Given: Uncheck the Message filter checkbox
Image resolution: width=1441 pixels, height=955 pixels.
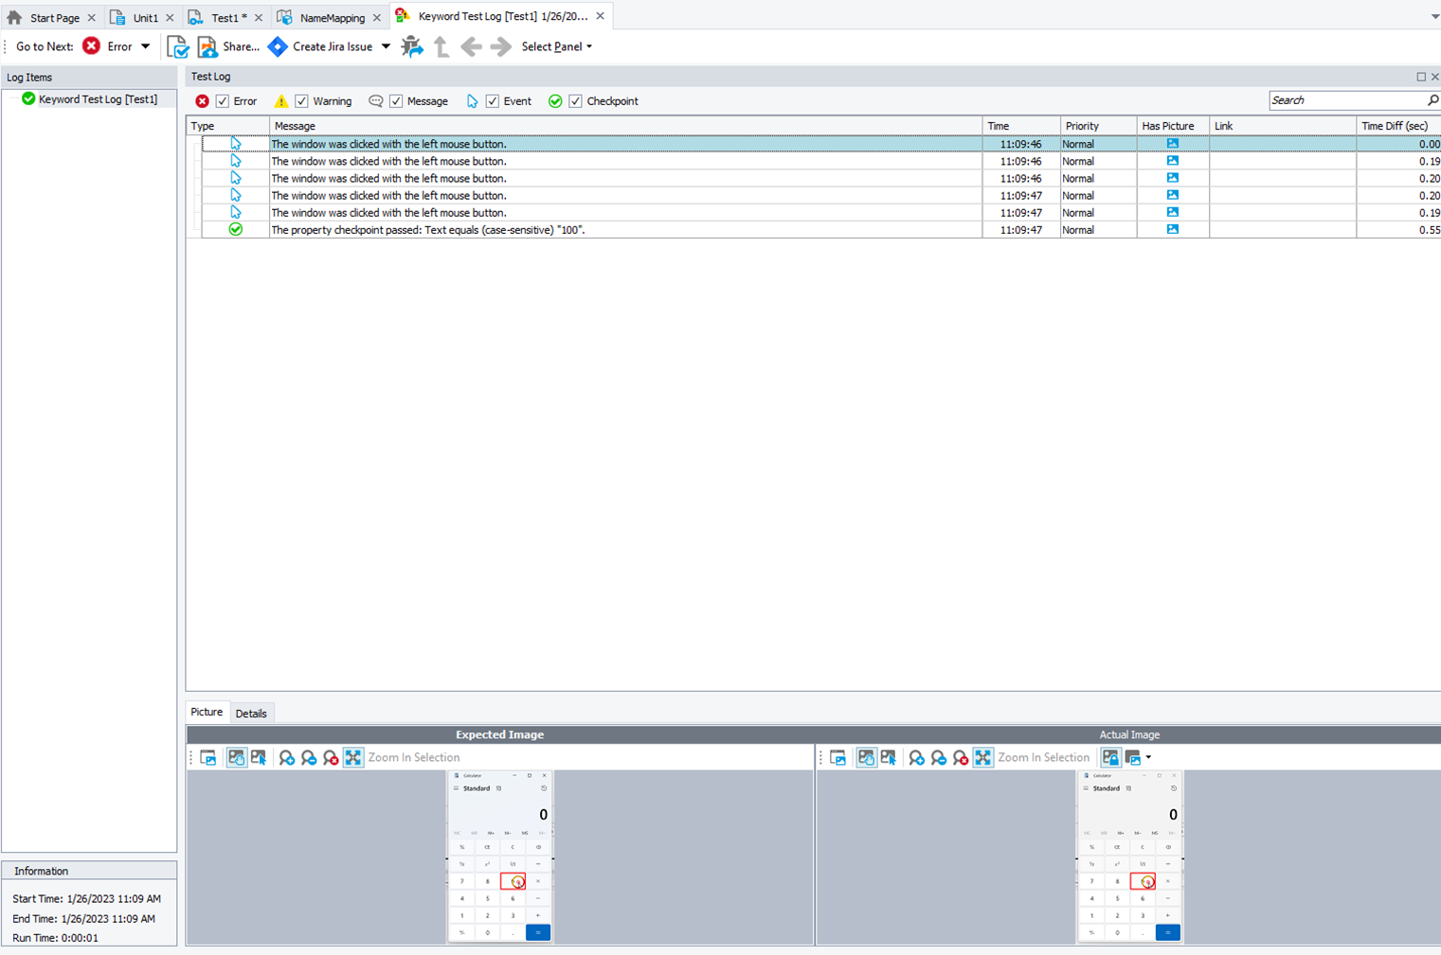Looking at the screenshot, I should click(x=395, y=100).
